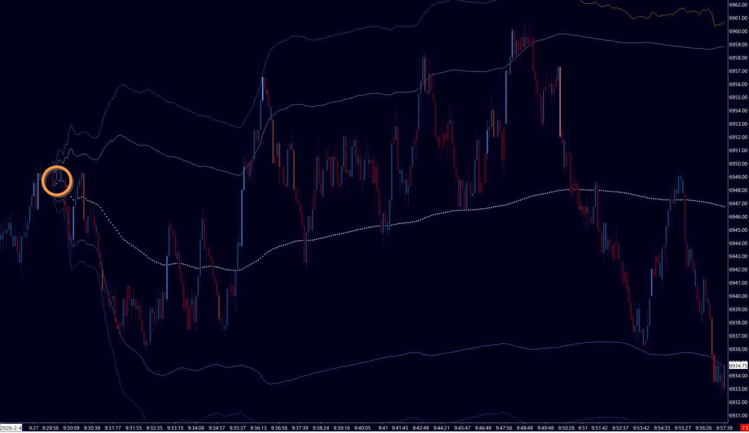Click the 9:47:56 time label

pyautogui.click(x=503, y=428)
